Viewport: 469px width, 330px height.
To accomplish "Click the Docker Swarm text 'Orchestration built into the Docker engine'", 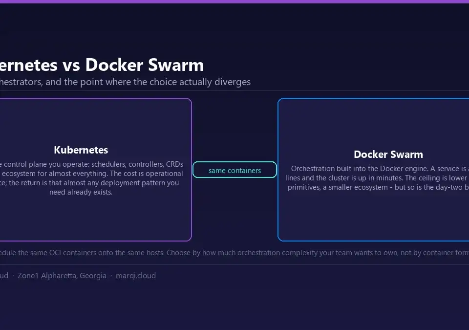I will click(x=359, y=169).
